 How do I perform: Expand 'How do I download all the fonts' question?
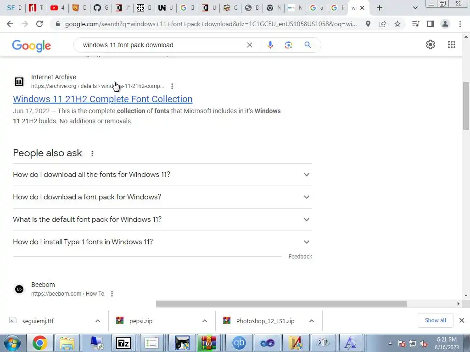[x=162, y=175]
